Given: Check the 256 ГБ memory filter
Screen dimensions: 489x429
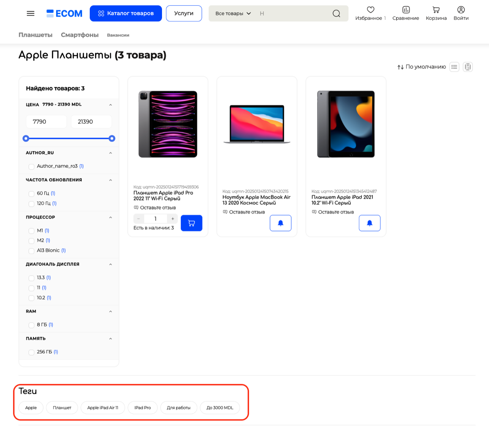Looking at the screenshot, I should [x=31, y=352].
